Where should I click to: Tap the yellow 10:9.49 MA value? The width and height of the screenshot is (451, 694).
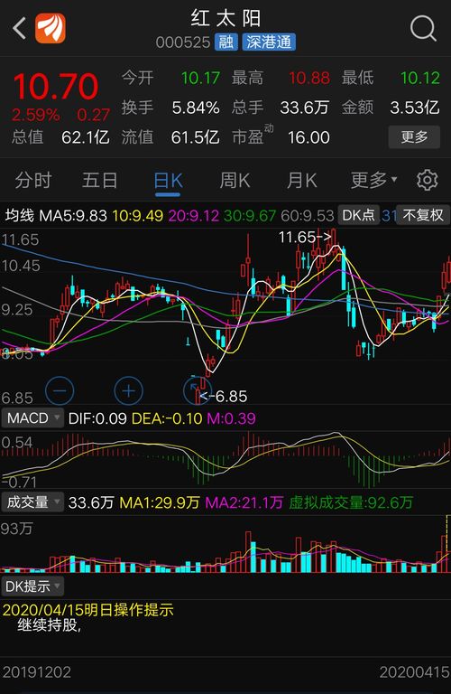137,216
